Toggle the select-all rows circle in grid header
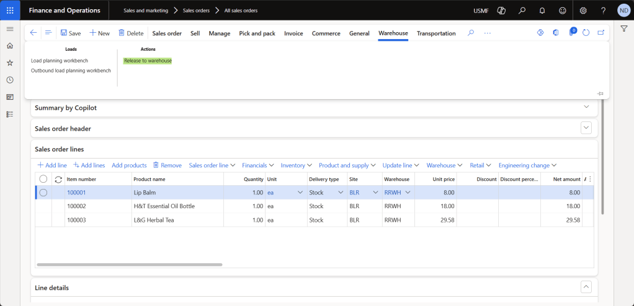 (x=43, y=179)
